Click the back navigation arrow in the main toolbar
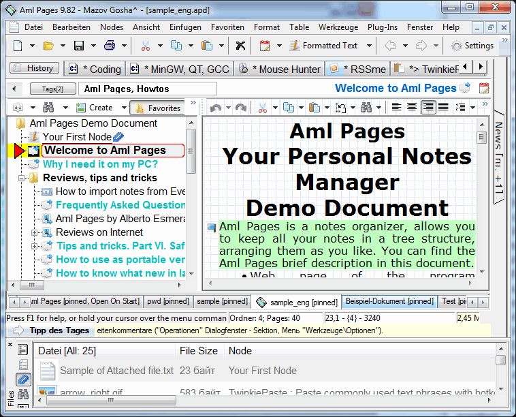The width and height of the screenshot is (516, 417). point(391,46)
